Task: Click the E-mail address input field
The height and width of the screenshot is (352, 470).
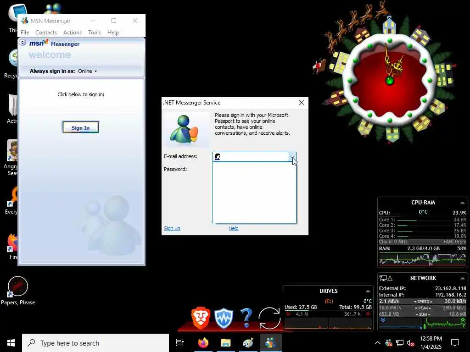Action: click(x=251, y=157)
